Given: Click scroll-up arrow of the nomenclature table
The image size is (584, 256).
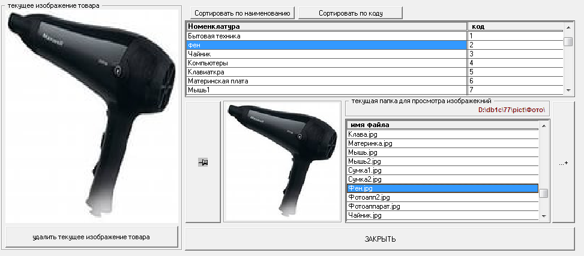Looking at the screenshot, I should 568,27.
